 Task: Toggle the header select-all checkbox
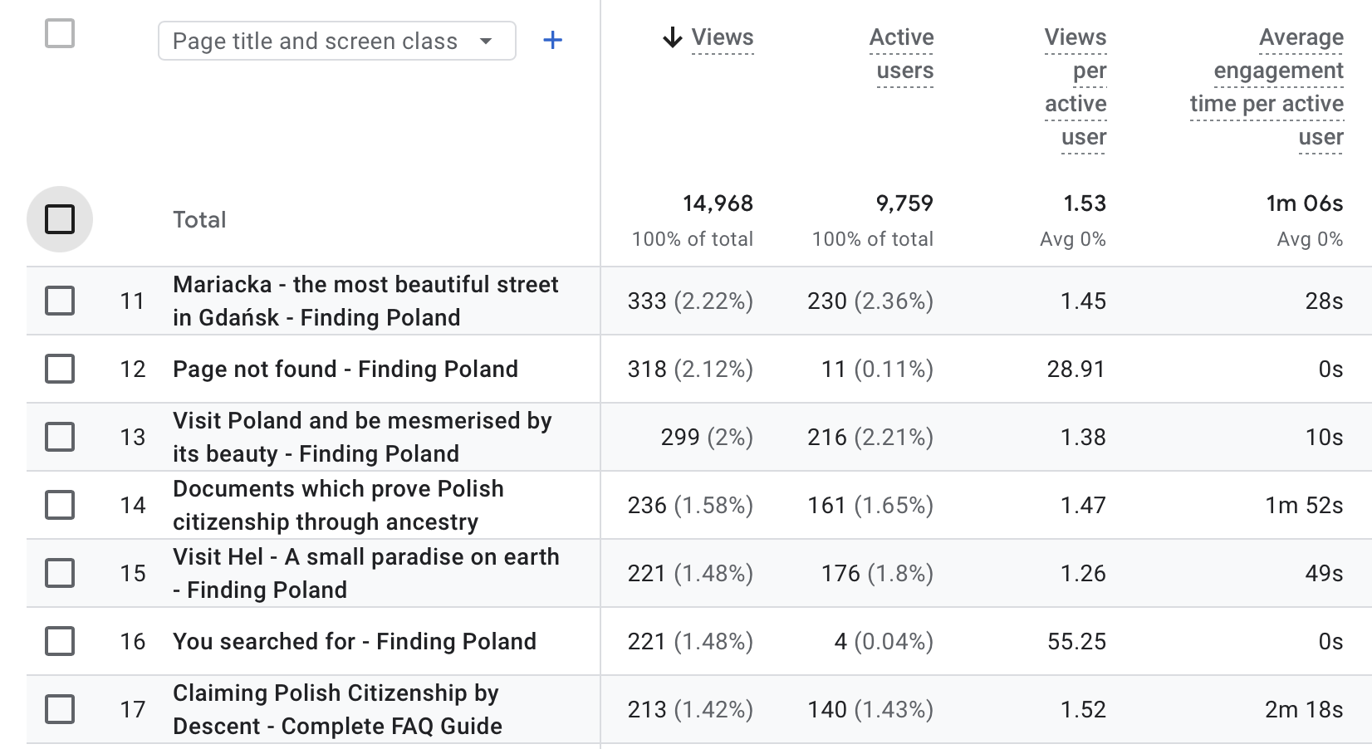coord(60,34)
